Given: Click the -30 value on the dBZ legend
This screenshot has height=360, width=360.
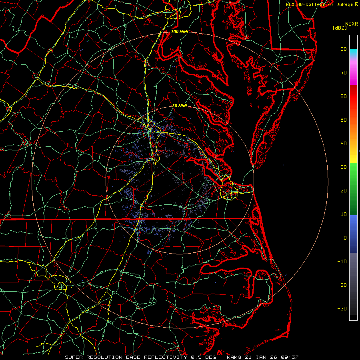Looking at the screenshot, I should point(342,308).
